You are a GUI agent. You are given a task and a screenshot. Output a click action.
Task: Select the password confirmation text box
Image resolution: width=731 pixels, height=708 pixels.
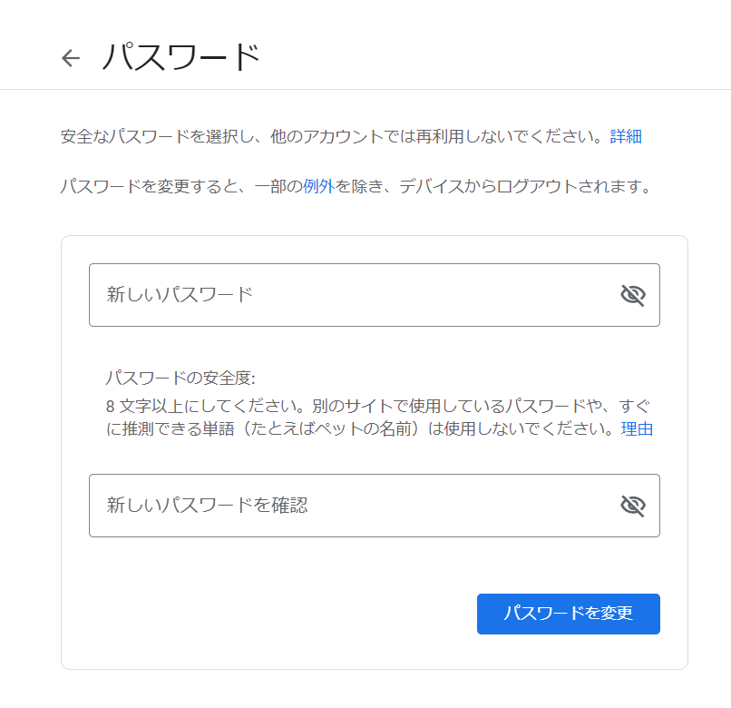(317, 506)
